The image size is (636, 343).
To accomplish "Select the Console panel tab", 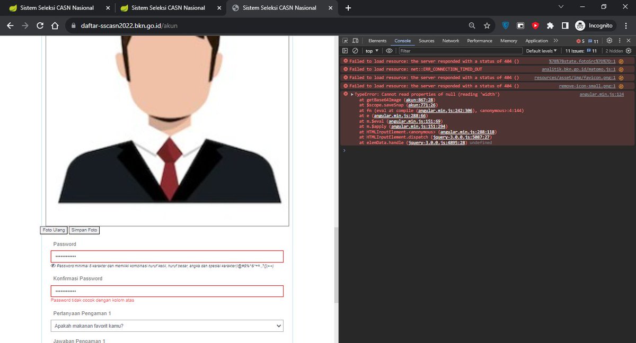I will [402, 41].
